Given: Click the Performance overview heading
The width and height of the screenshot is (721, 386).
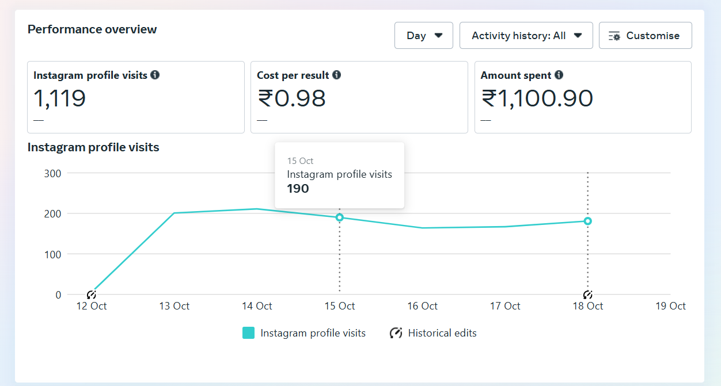Looking at the screenshot, I should click(92, 29).
